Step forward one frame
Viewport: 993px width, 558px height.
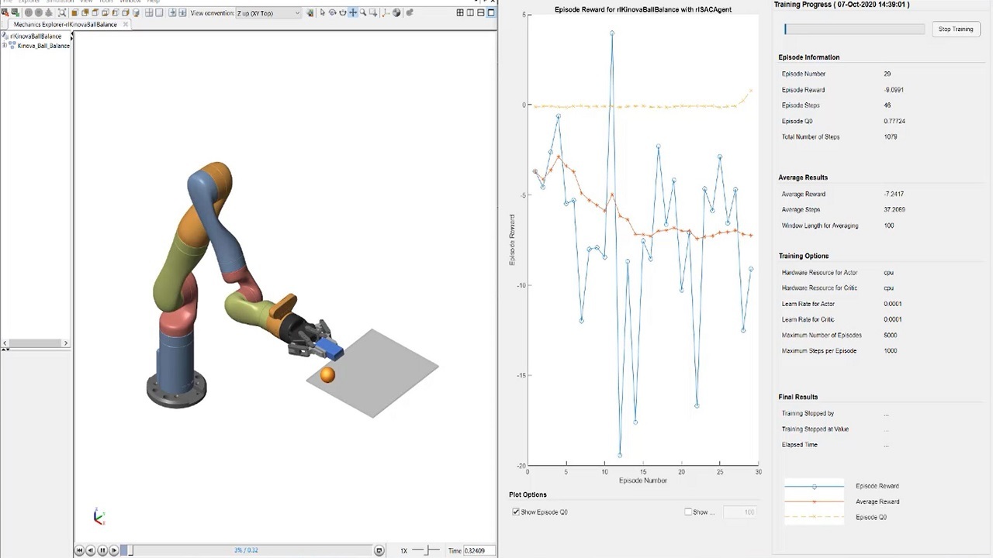(x=113, y=550)
